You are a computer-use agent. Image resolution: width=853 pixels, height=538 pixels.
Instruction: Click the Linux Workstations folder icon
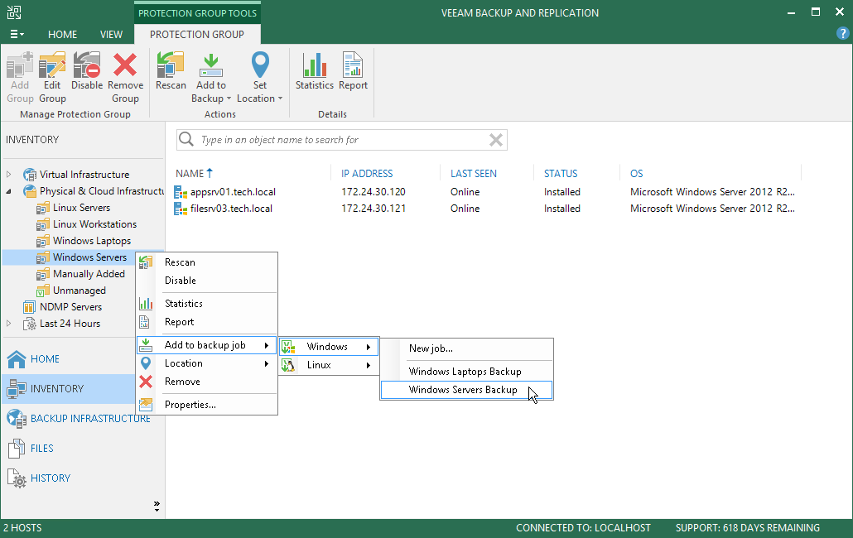pyautogui.click(x=43, y=224)
